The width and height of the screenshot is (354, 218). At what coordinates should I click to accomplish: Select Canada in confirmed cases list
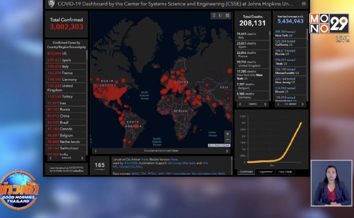pyautogui.click(x=66, y=129)
